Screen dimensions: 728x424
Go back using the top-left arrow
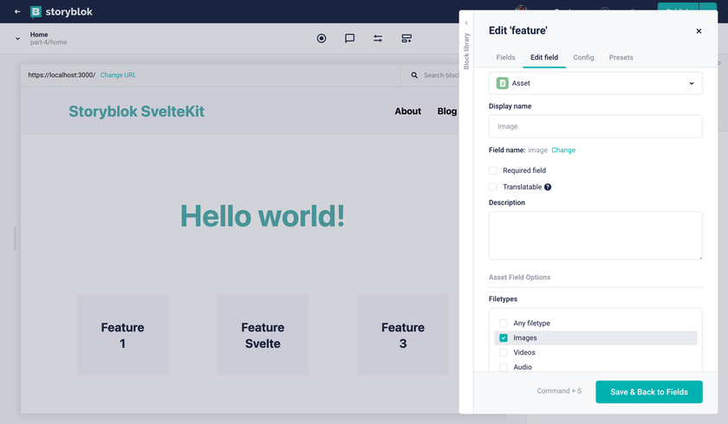(17, 11)
